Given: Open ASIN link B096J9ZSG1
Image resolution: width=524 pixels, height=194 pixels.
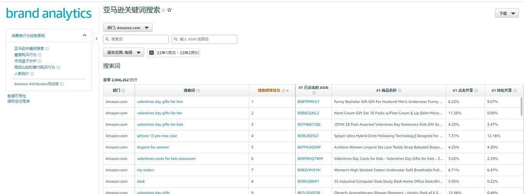Looking at the screenshot, I should 308,136.
